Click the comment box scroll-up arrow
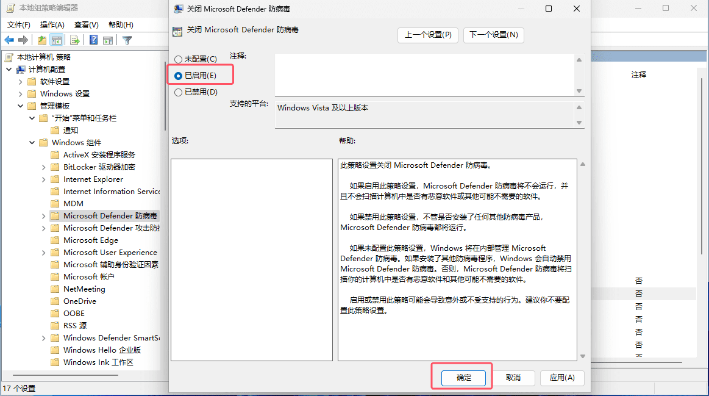Viewport: 709px width, 396px height. coord(579,60)
